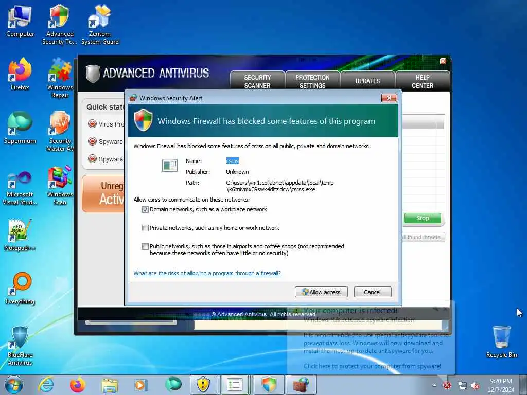The image size is (527, 395).
Task: Close the Windows Security Alert dialog
Action: point(389,98)
